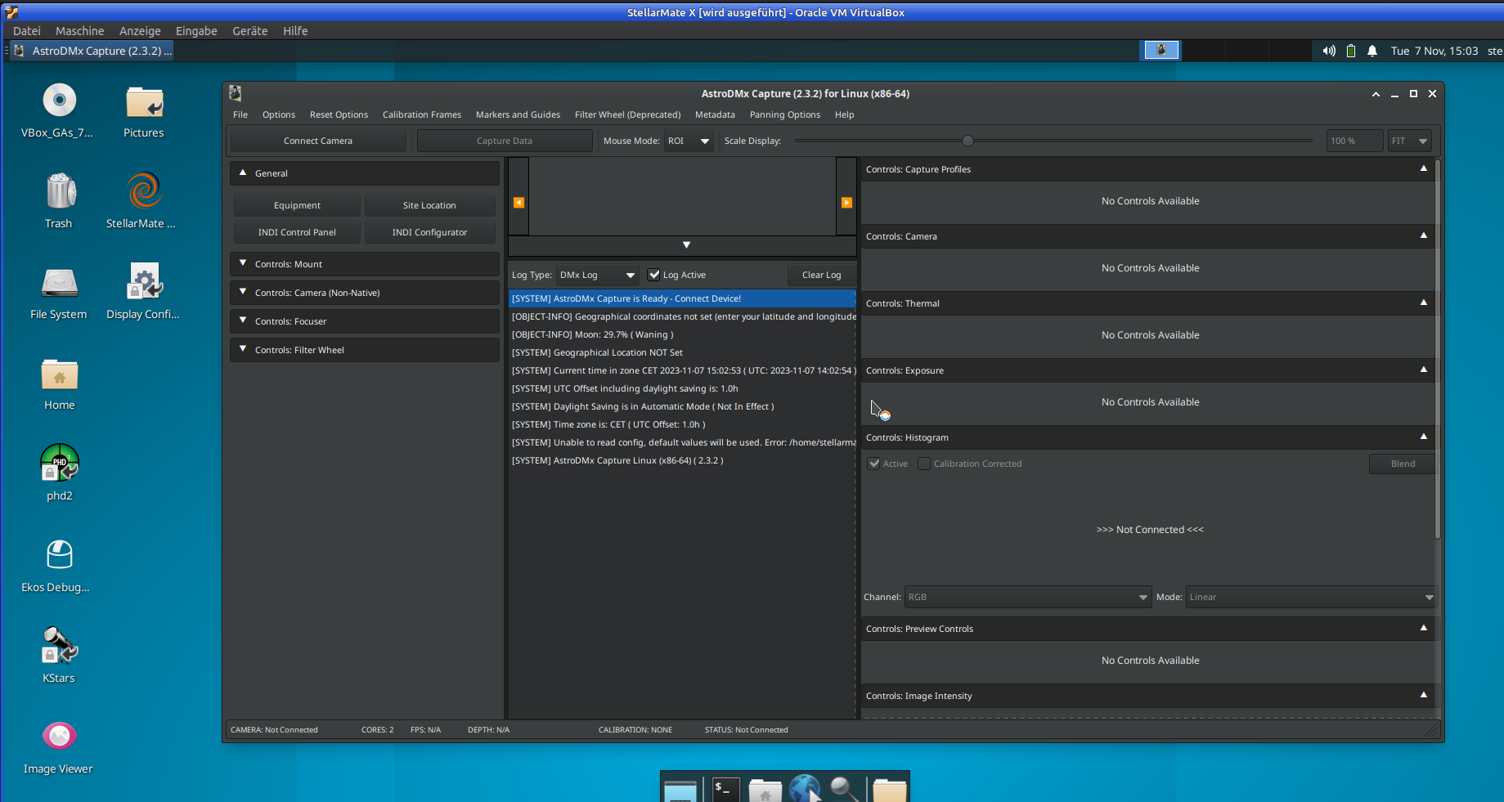This screenshot has width=1504, height=802.
Task: Open the Calibration Frames menu
Action: (x=422, y=114)
